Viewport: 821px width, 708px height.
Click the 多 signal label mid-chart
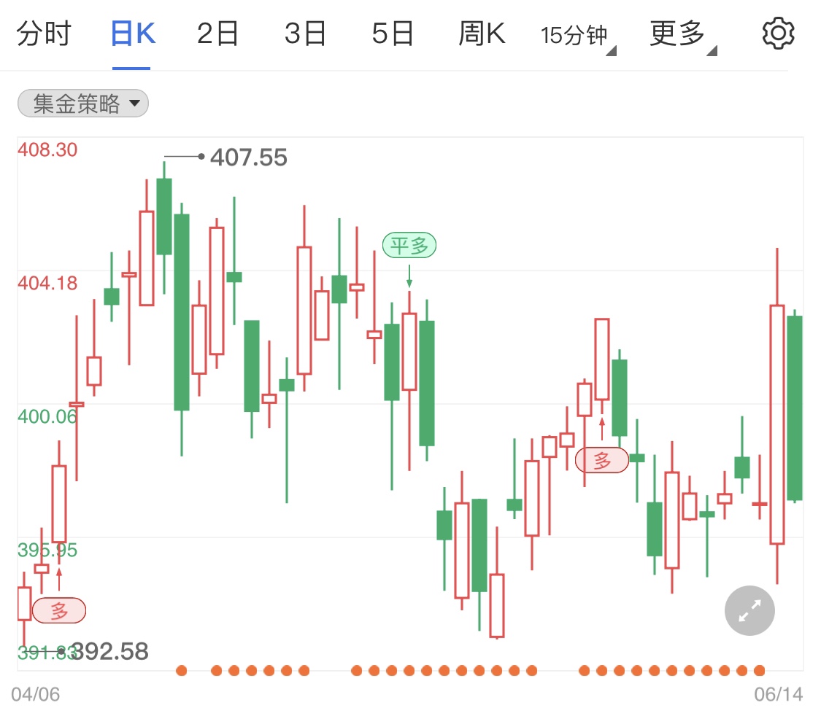(x=602, y=460)
